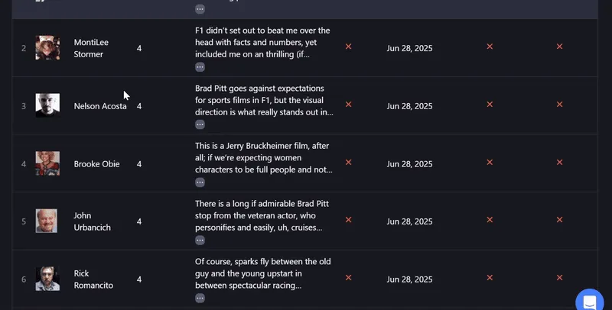The image size is (612, 310).
Task: Expand the partially visible top row's ellipsis
Action: click(200, 9)
